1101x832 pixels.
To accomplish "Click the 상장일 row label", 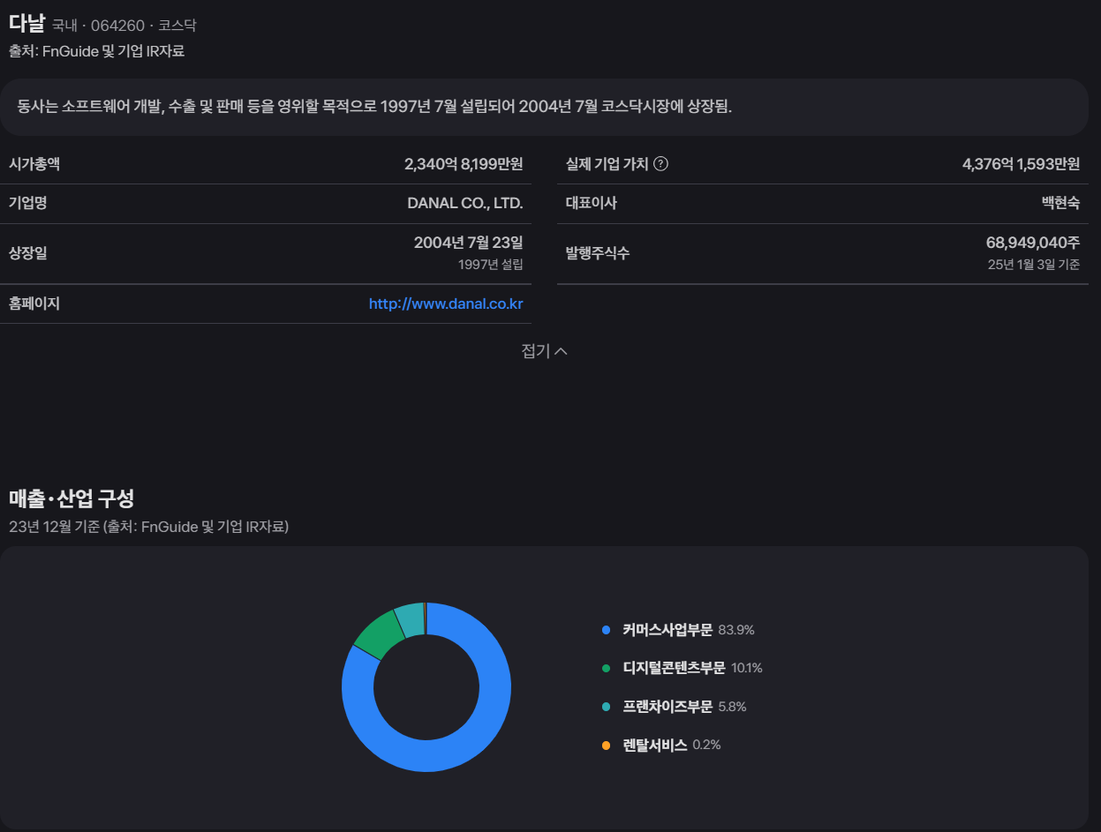I will [28, 253].
